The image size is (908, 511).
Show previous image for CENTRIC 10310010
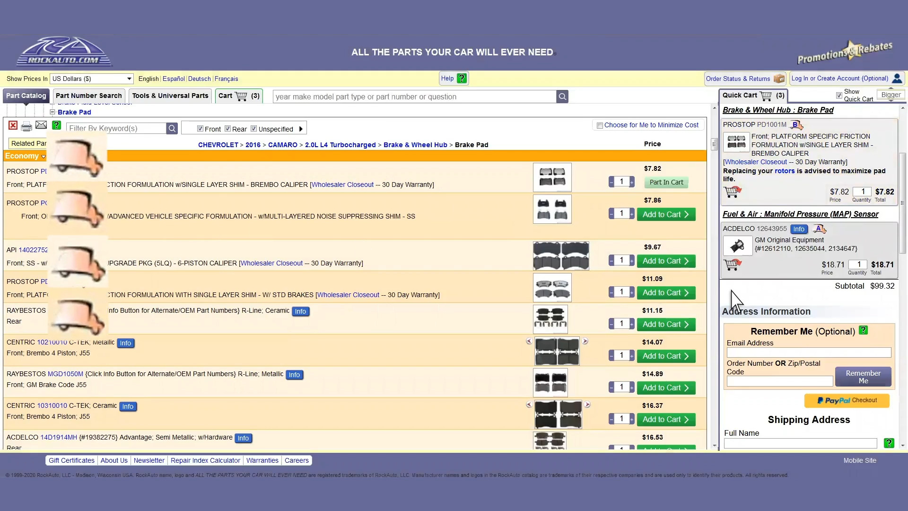[529, 405]
